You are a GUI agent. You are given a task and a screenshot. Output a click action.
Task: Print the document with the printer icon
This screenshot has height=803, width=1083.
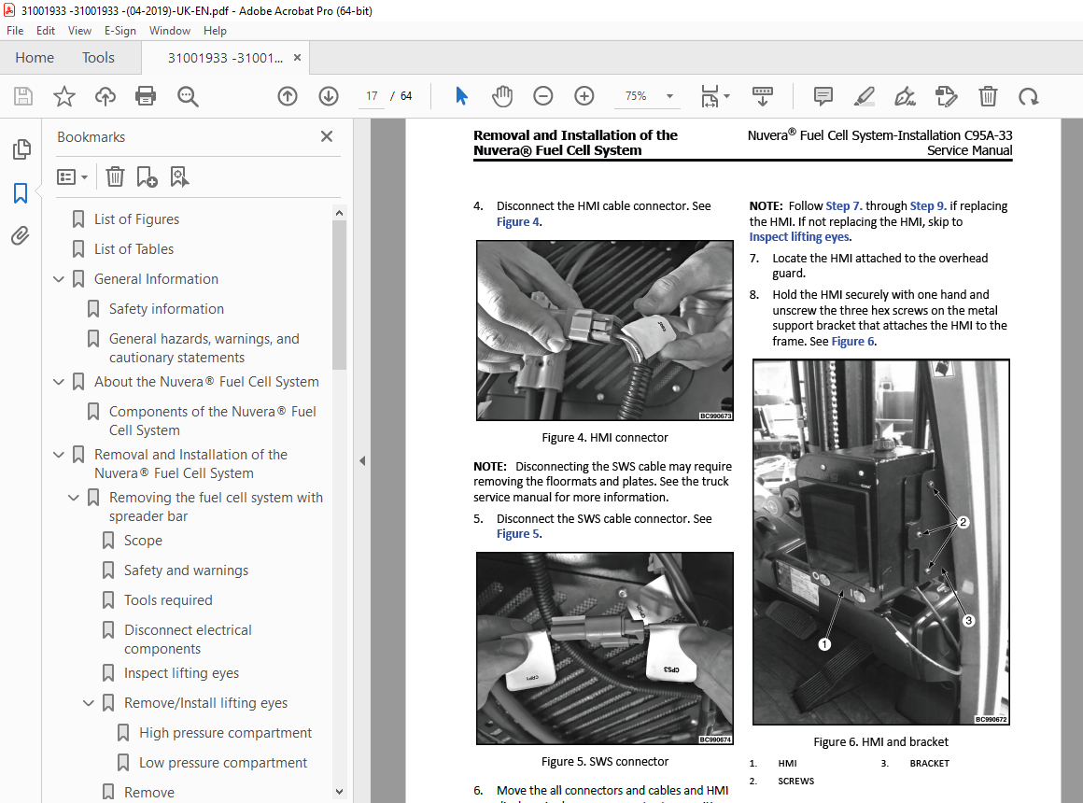[x=146, y=96]
